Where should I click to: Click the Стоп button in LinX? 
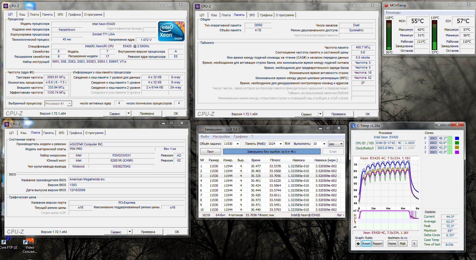tap(333, 152)
